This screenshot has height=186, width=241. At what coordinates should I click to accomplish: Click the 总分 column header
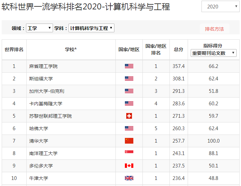[x=179, y=49]
